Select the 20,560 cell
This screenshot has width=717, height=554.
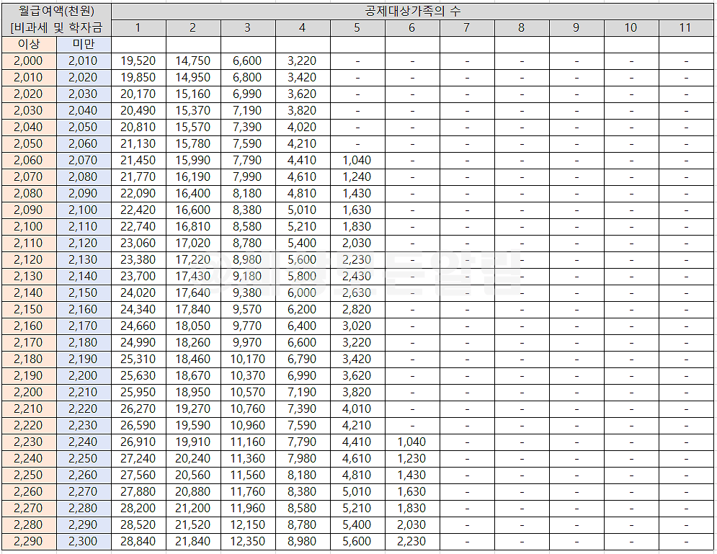(x=193, y=475)
